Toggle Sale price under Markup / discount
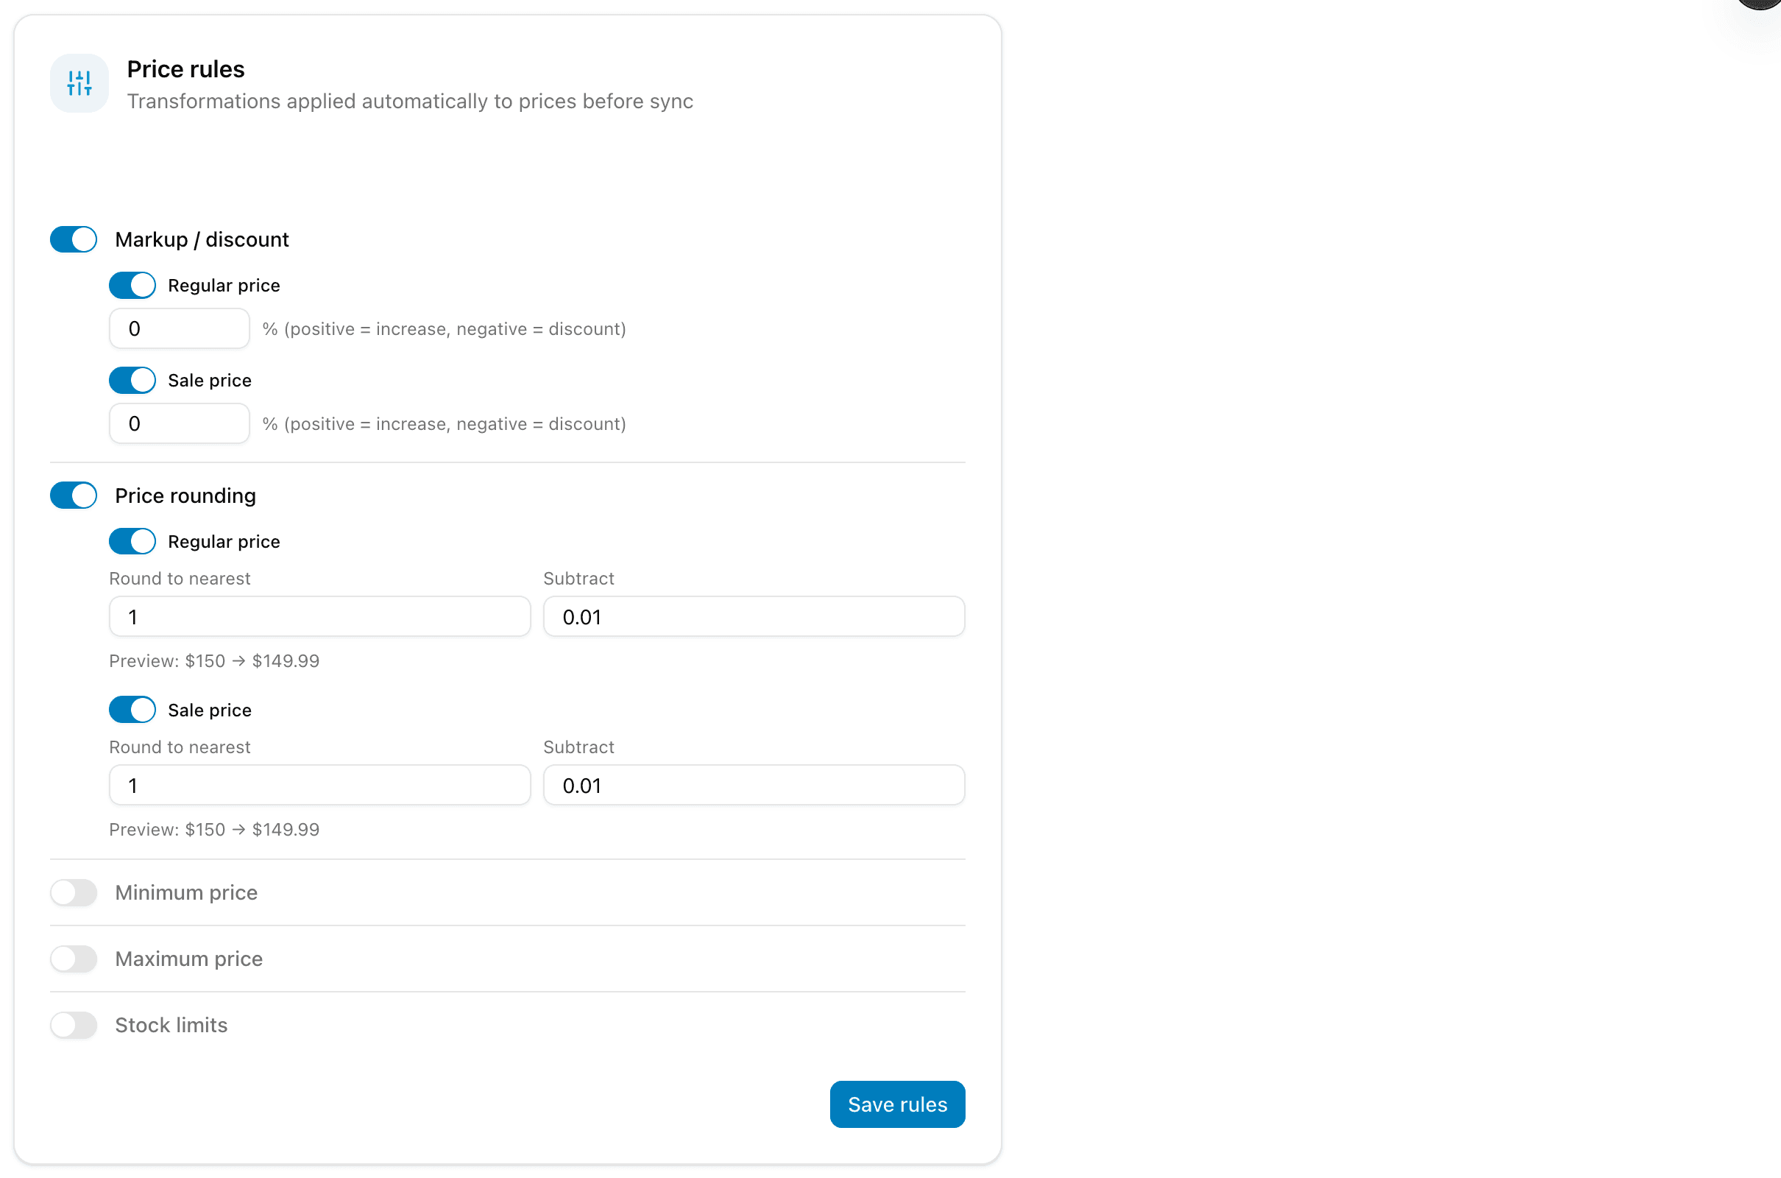 coord(132,380)
